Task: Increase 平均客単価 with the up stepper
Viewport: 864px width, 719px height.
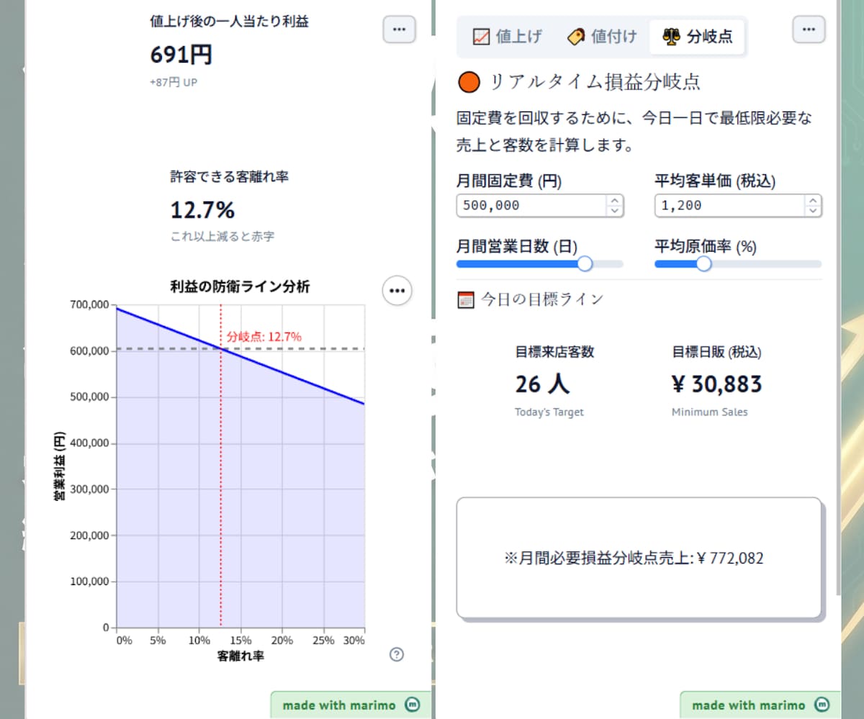Action: [x=812, y=200]
